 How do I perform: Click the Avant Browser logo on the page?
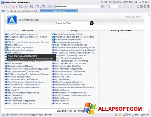(x=12, y=20)
